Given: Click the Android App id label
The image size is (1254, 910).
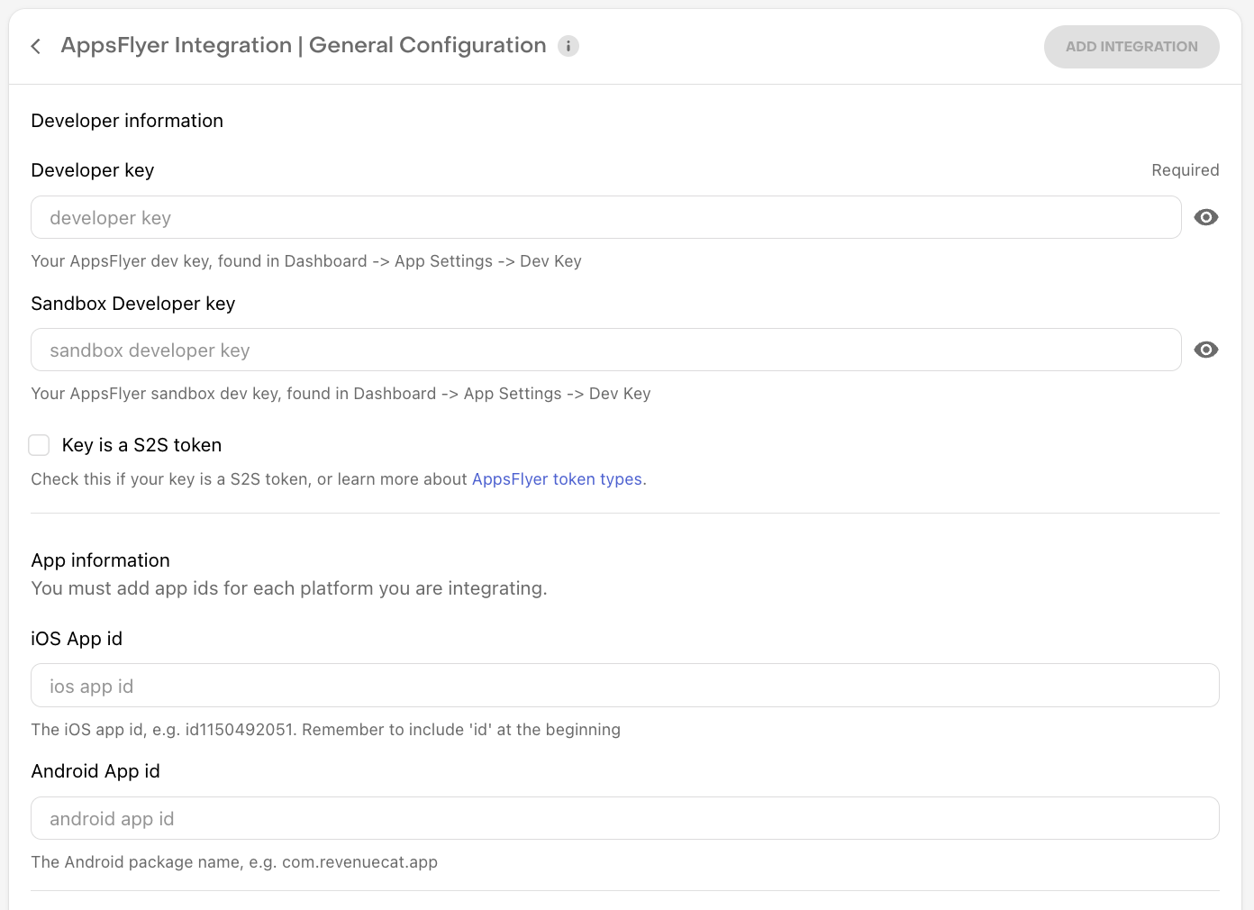Looking at the screenshot, I should pos(95,771).
